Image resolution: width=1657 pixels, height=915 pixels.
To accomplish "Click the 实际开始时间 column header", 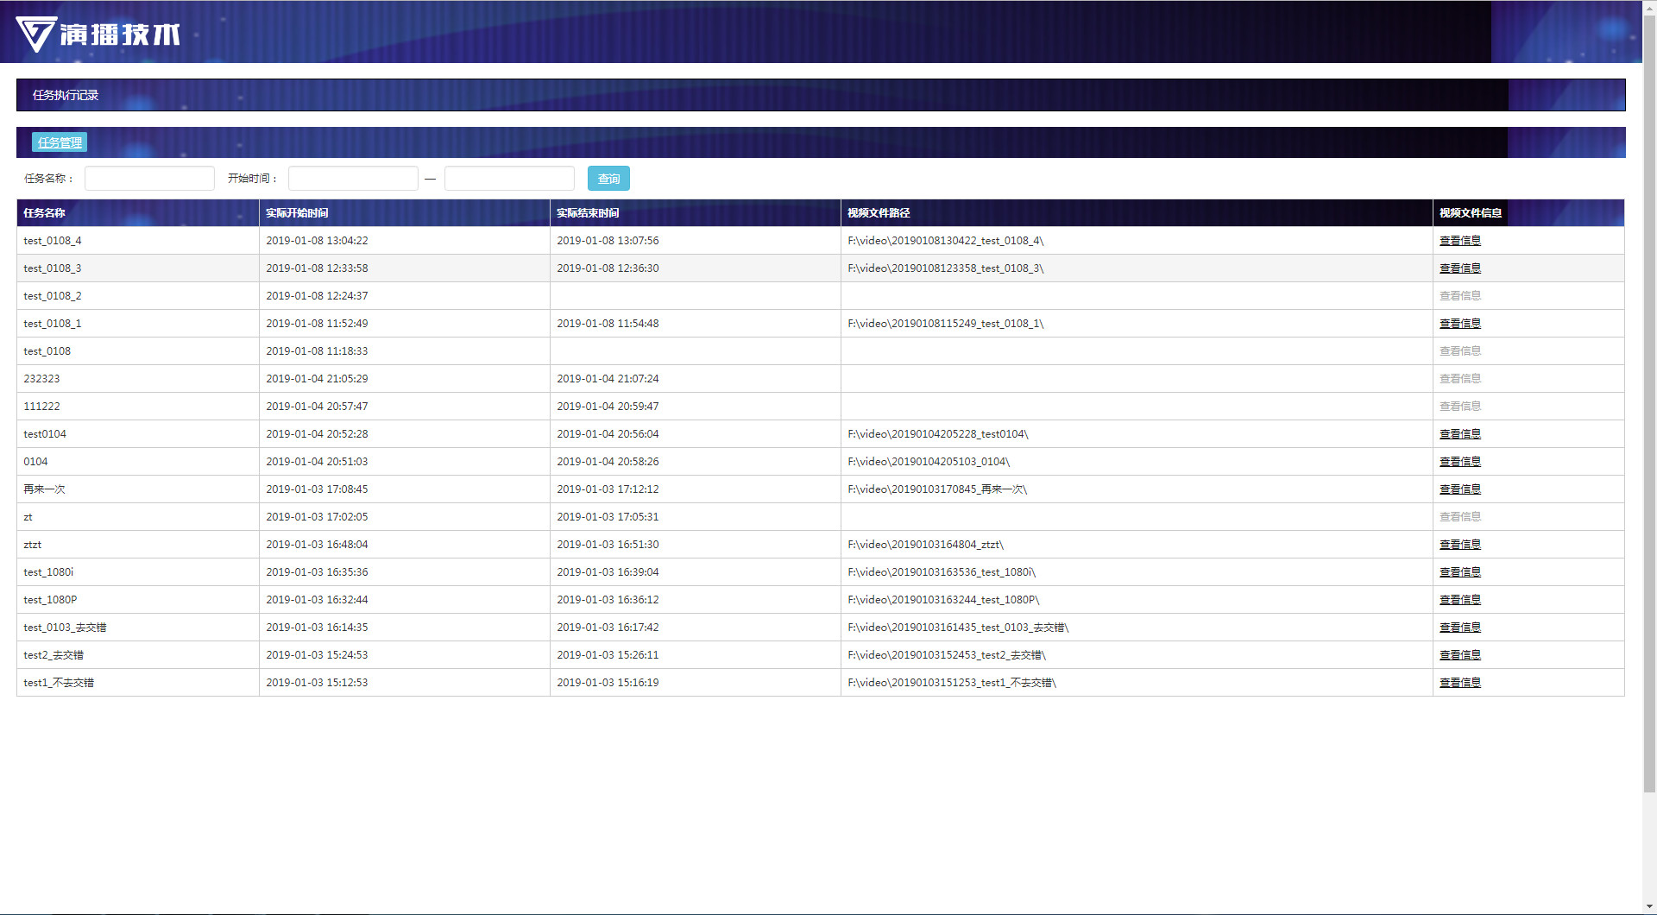I will pyautogui.click(x=297, y=213).
